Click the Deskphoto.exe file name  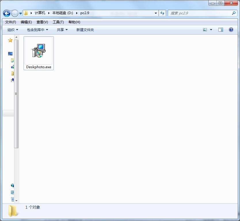coord(39,67)
